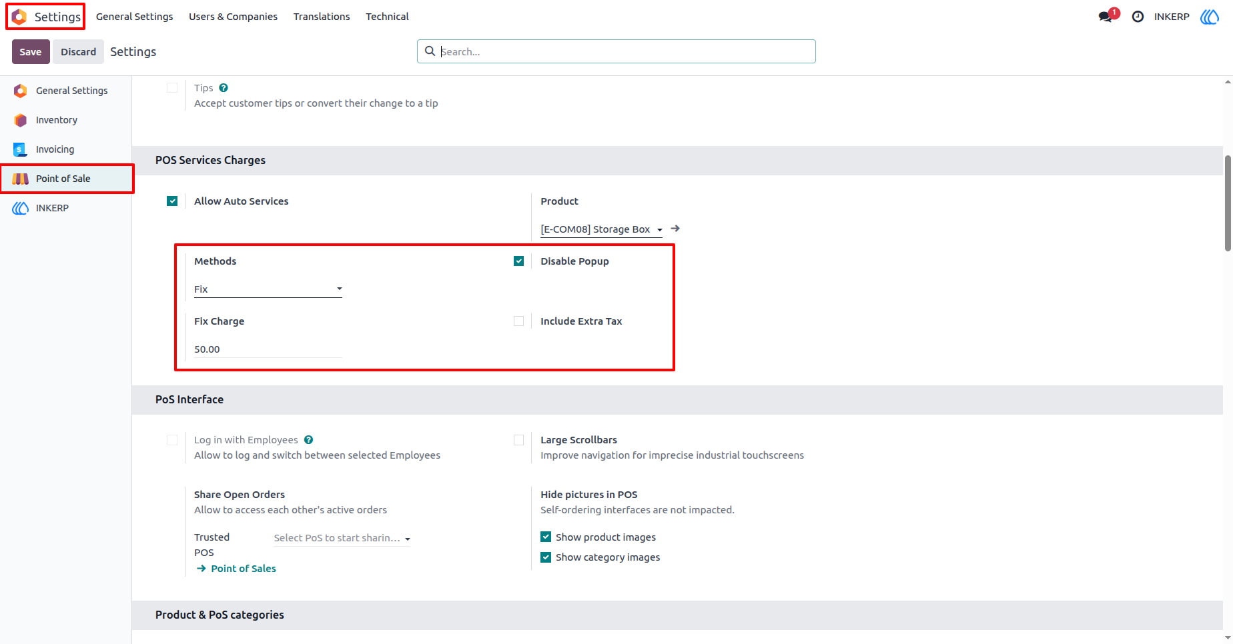Open the Users & Companies menu
The width and height of the screenshot is (1233, 644).
[233, 17]
